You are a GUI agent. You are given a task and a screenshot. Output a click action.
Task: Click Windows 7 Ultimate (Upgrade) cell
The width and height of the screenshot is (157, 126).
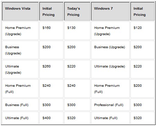point(110,69)
